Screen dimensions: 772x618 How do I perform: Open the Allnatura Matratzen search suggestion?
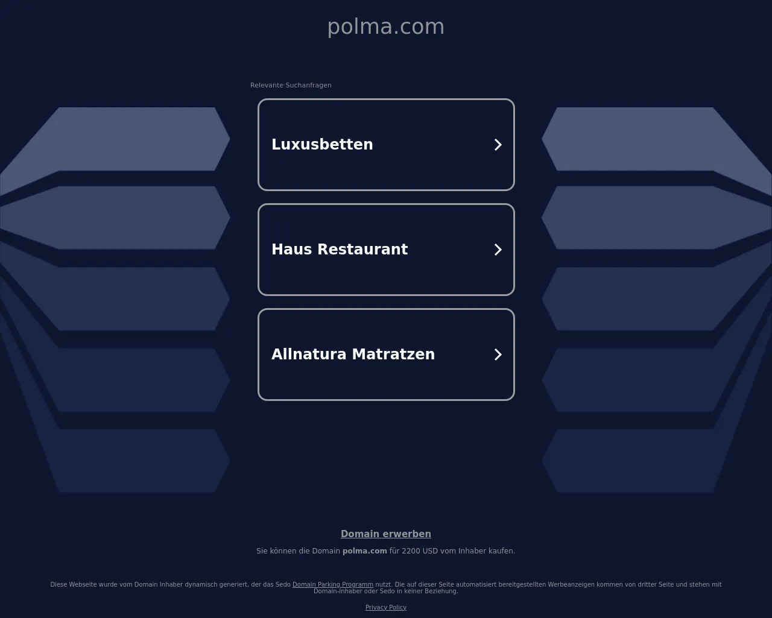386,355
